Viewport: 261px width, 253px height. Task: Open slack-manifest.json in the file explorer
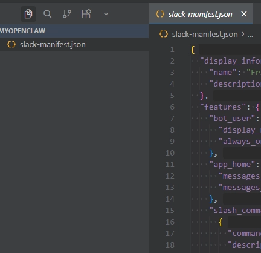[x=74, y=44]
